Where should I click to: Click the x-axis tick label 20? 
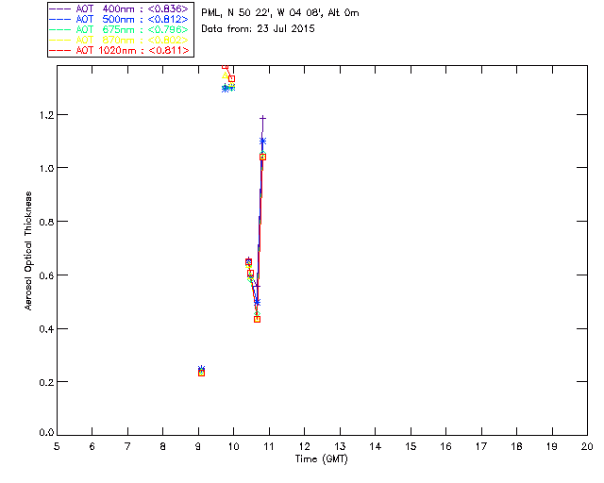coord(587,446)
